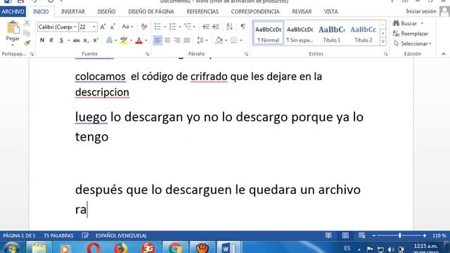Image resolution: width=450 pixels, height=253 pixels.
Task: Adjust the zoom slider handle
Action: [399, 235]
